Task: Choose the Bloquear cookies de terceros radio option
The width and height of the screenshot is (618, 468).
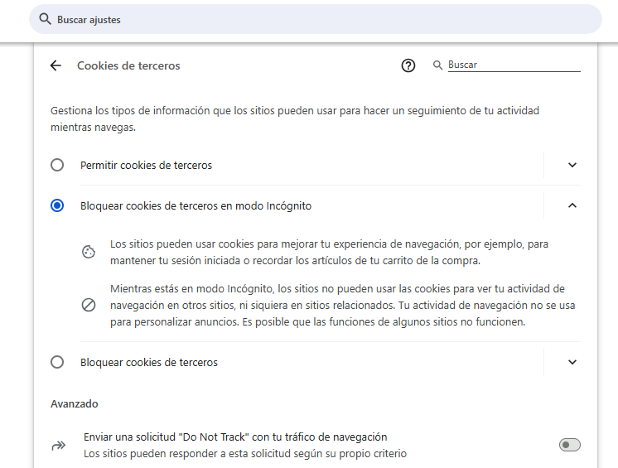Action: click(x=57, y=362)
